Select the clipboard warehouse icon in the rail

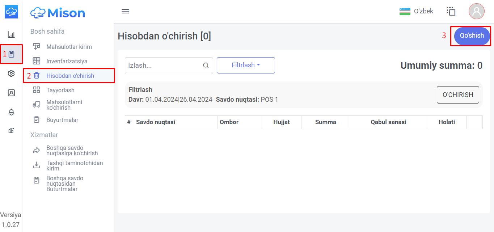[x=12, y=54]
